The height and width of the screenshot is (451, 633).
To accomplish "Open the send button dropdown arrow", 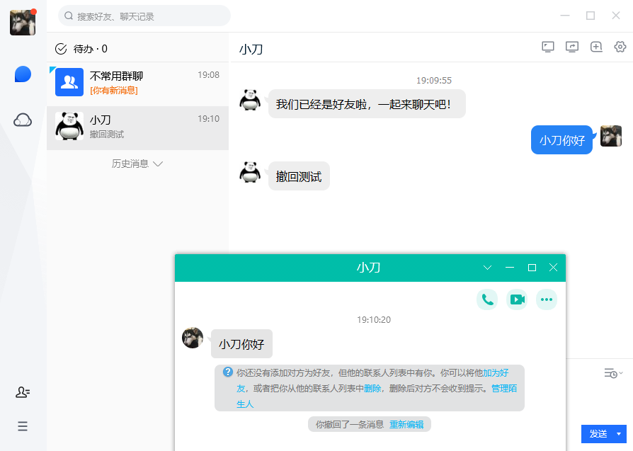I will click(620, 434).
